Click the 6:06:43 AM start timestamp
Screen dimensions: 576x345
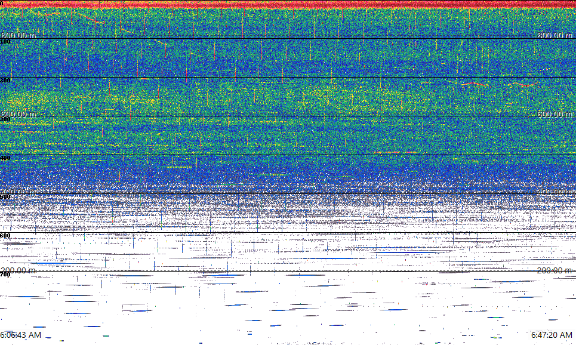[x=20, y=335]
